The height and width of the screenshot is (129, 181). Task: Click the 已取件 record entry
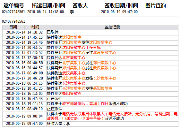pyautogui.click(x=53, y=32)
